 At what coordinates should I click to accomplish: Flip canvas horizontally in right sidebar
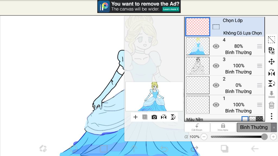pos(271,73)
